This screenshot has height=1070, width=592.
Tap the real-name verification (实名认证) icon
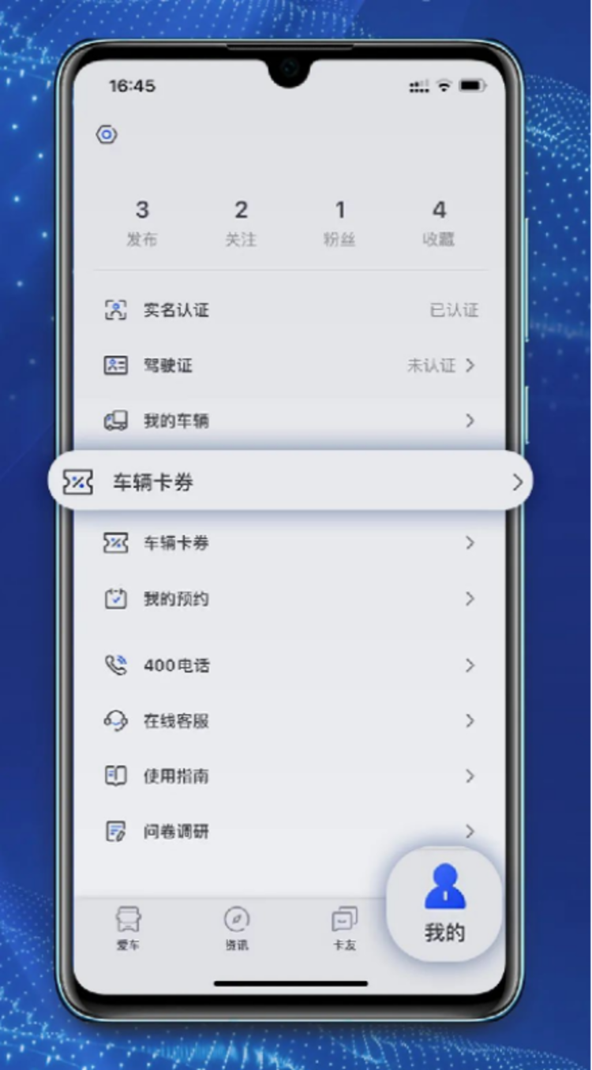pyautogui.click(x=115, y=310)
